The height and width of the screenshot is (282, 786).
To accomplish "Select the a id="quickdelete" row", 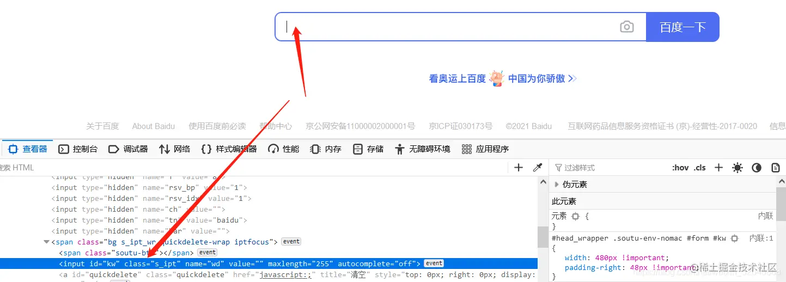I will 269,274.
